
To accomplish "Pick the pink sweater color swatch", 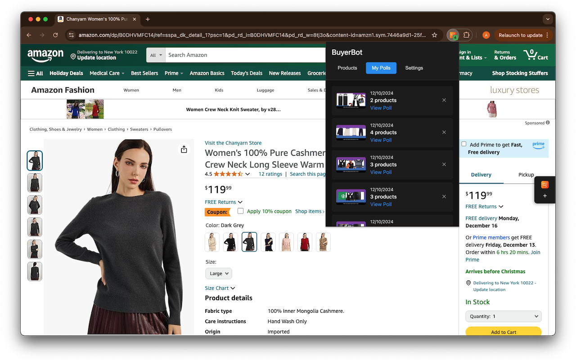I will [x=286, y=242].
